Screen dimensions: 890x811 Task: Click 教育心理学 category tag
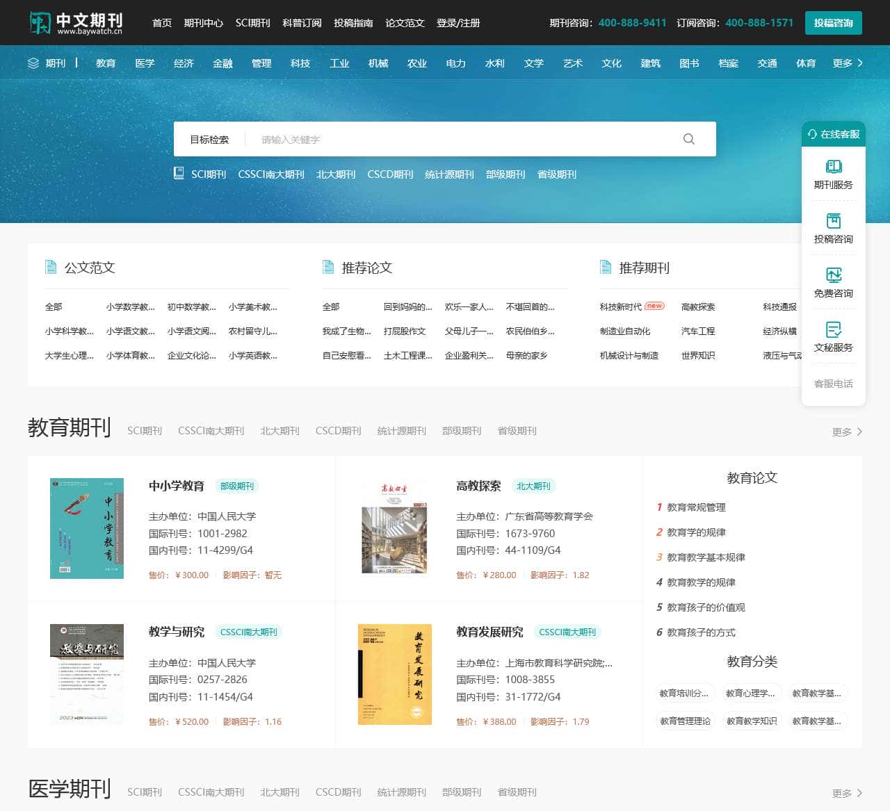click(x=750, y=693)
